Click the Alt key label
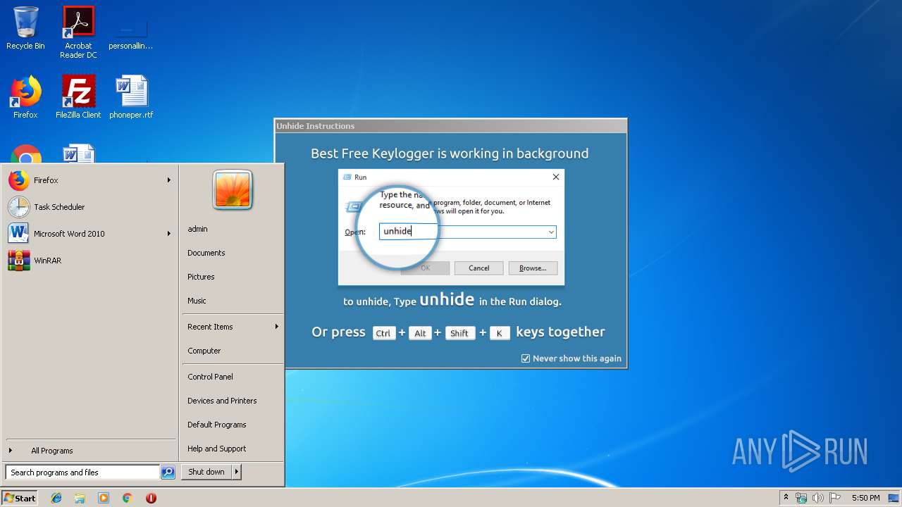The width and height of the screenshot is (902, 507). coord(421,333)
